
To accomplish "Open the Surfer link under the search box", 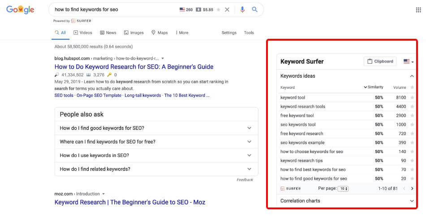I will pyautogui.click(x=81, y=21).
